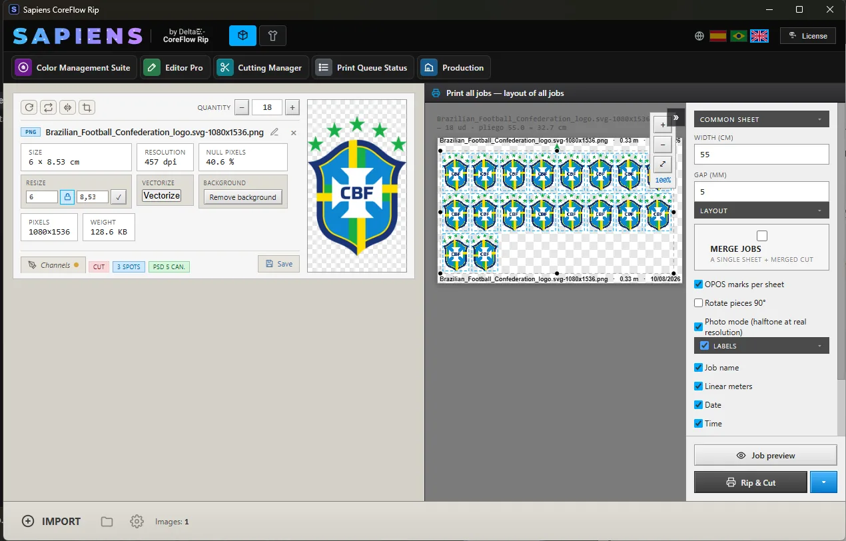This screenshot has height=541, width=846.
Task: Click the 3D cube view icon
Action: 242,35
